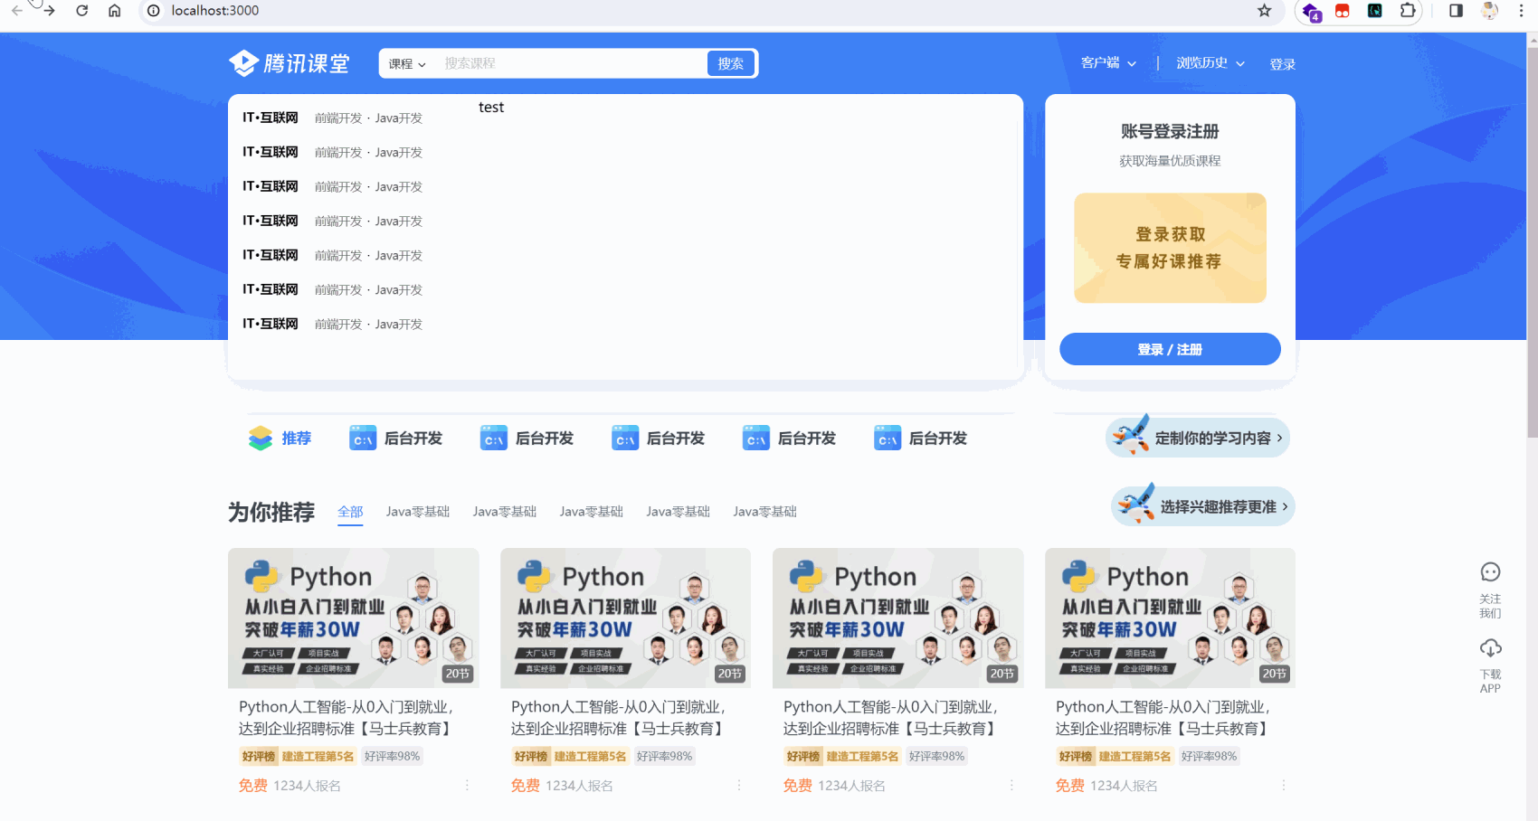
Task: Select the 推荐 category tab
Action: 280,438
